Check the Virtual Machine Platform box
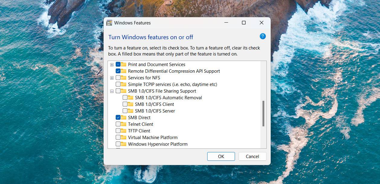 click(118, 137)
